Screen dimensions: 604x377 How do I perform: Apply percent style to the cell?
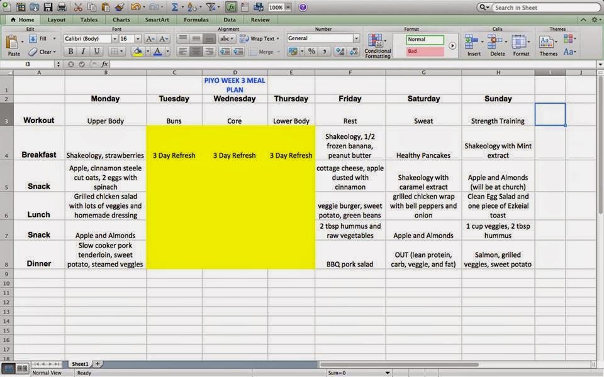[x=311, y=51]
